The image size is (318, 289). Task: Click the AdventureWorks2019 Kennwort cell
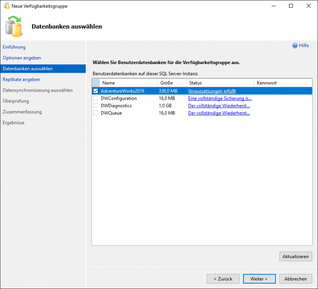click(283, 91)
